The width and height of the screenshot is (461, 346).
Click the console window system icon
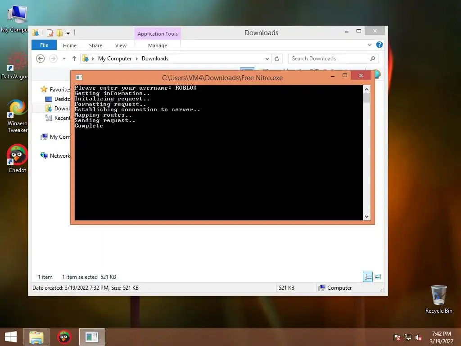point(79,77)
